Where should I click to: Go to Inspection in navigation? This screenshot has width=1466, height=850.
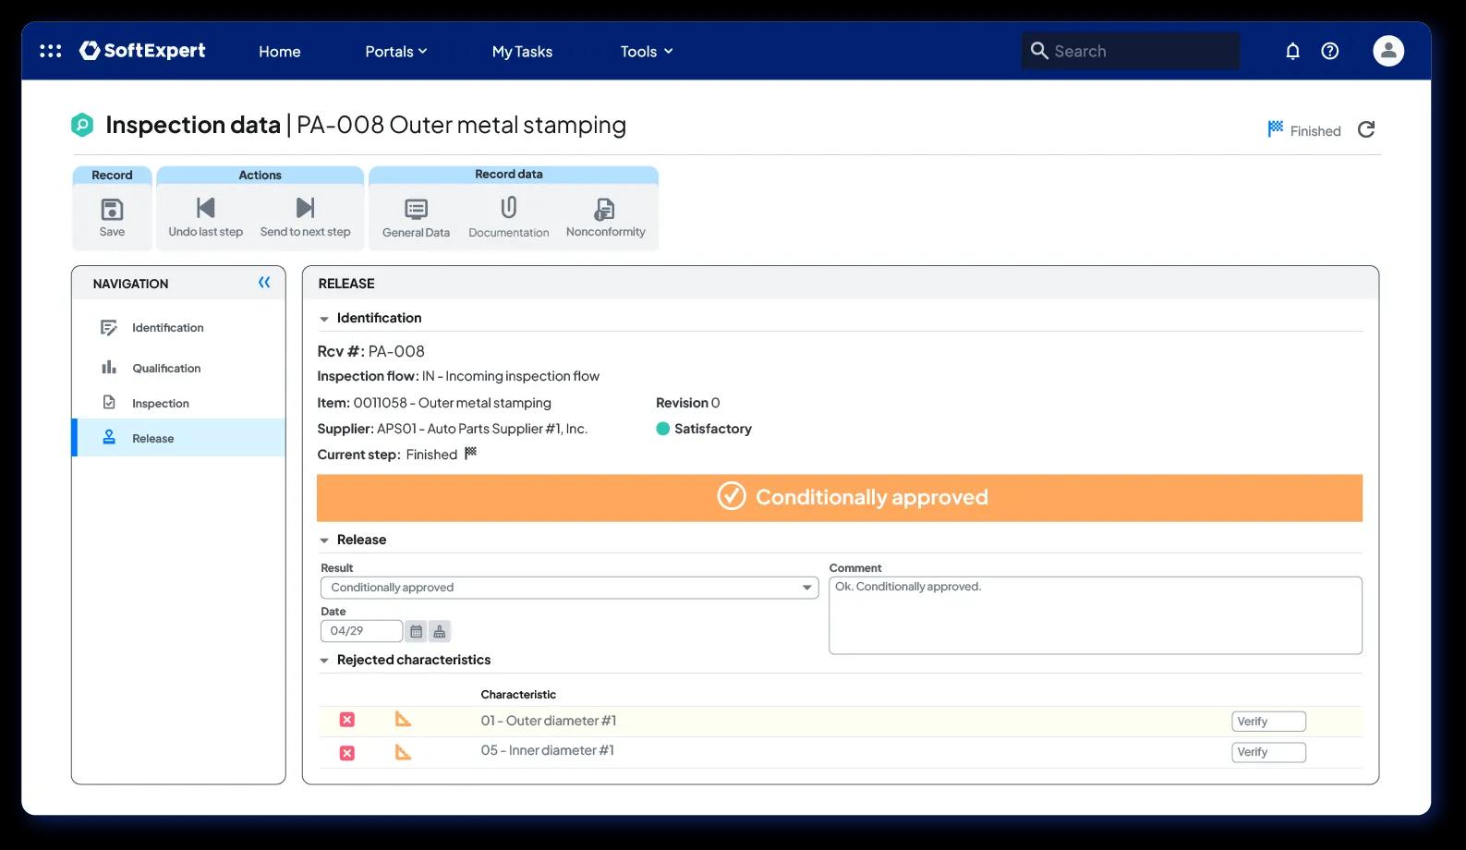[178, 403]
